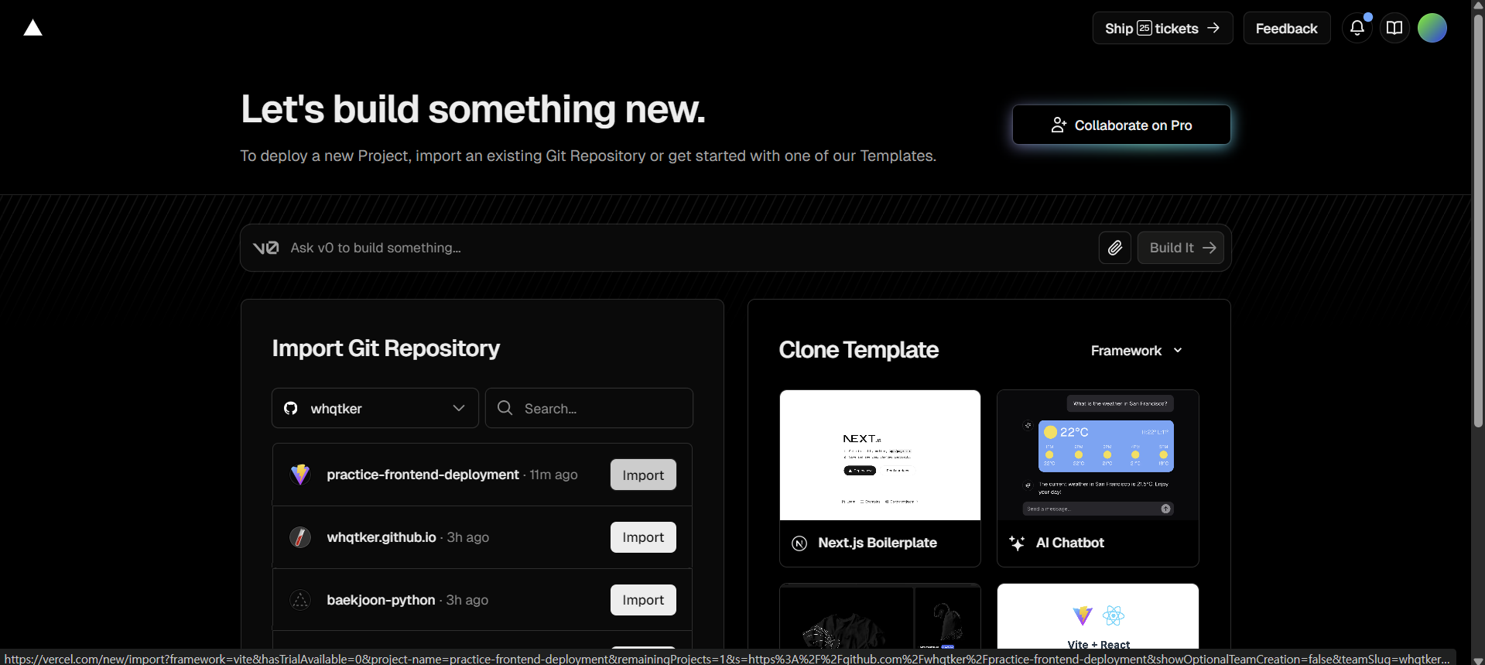1485x665 pixels.
Task: Import the whqtker.github.io repository
Action: 643,537
